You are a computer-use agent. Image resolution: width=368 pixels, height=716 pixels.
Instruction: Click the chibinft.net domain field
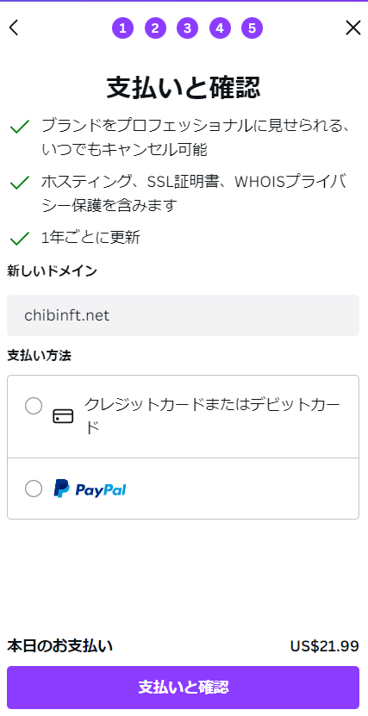tap(183, 315)
